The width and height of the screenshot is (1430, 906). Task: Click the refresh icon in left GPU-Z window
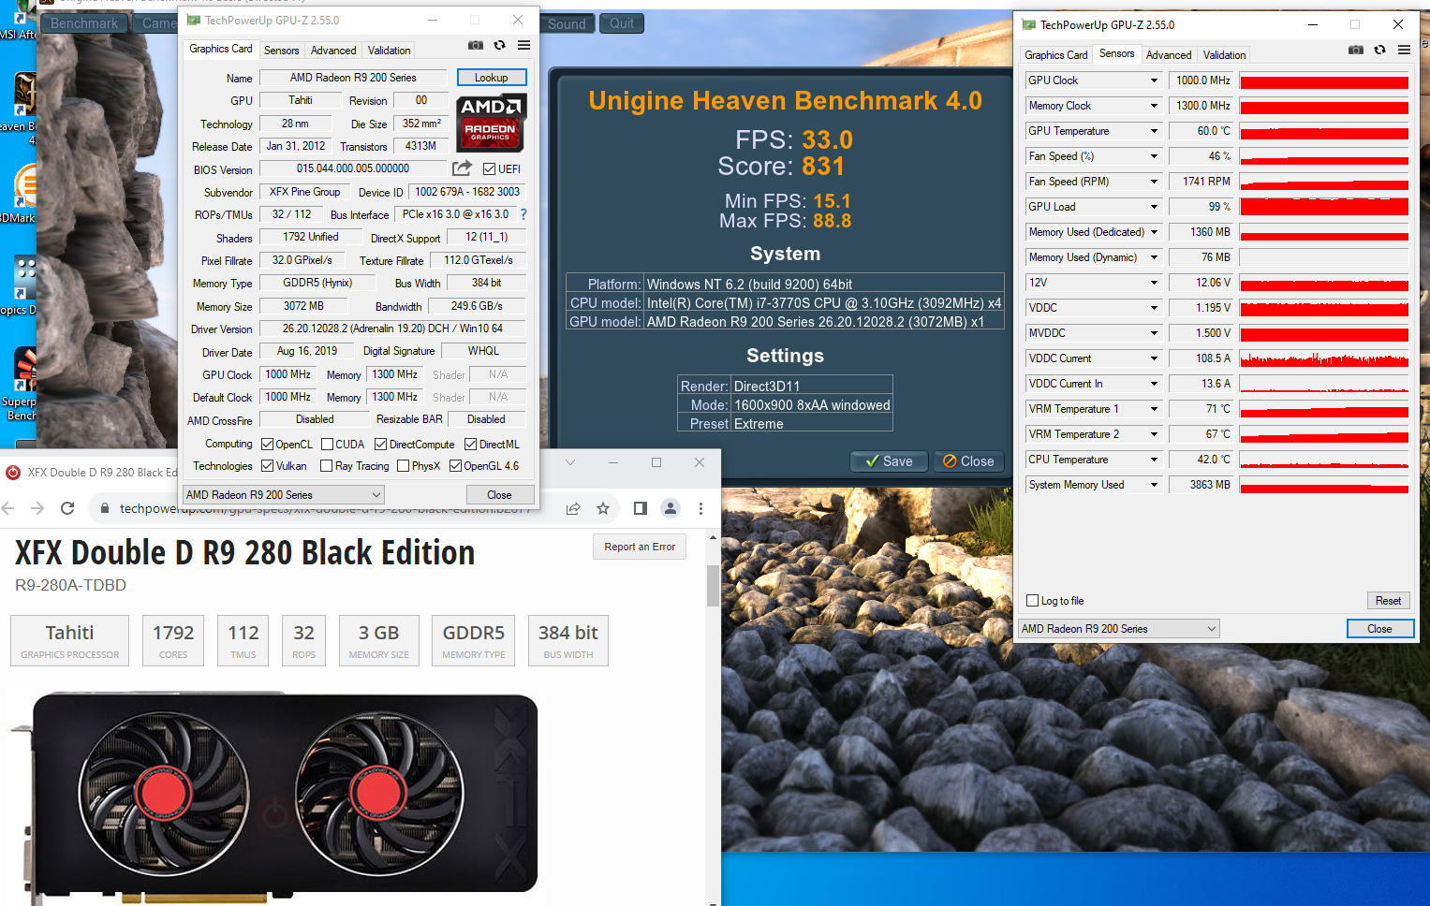click(x=500, y=45)
